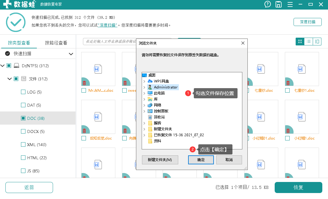
Task: Collapse the 快速扫描 section chevron
Action: coord(71,54)
